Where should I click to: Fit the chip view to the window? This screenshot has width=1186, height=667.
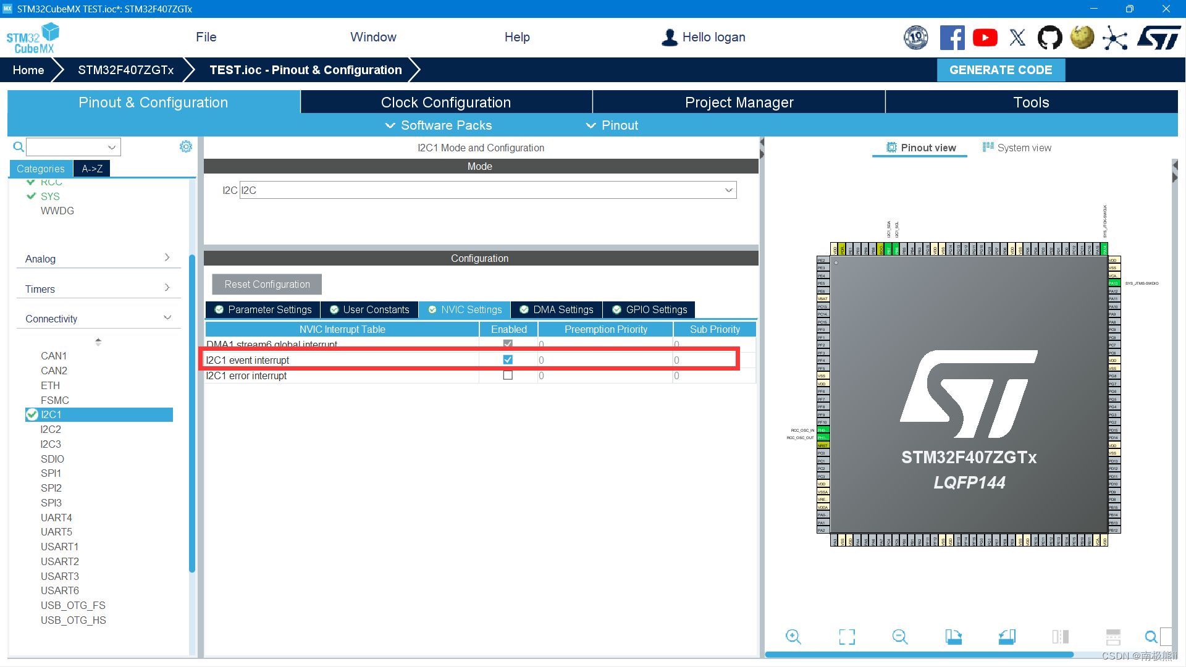point(847,637)
